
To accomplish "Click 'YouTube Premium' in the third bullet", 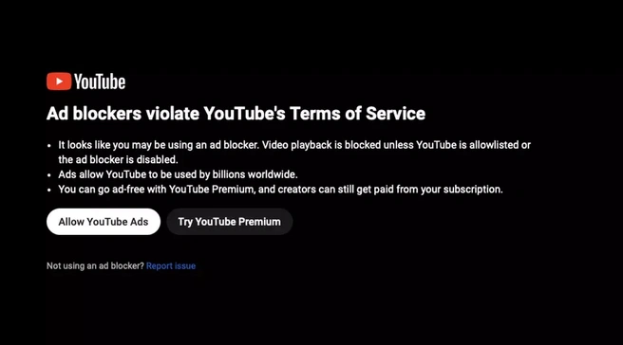I will tap(212, 190).
